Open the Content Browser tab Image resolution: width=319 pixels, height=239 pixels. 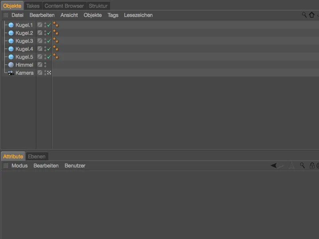[64, 6]
